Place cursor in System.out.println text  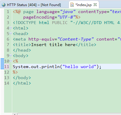[36, 67]
